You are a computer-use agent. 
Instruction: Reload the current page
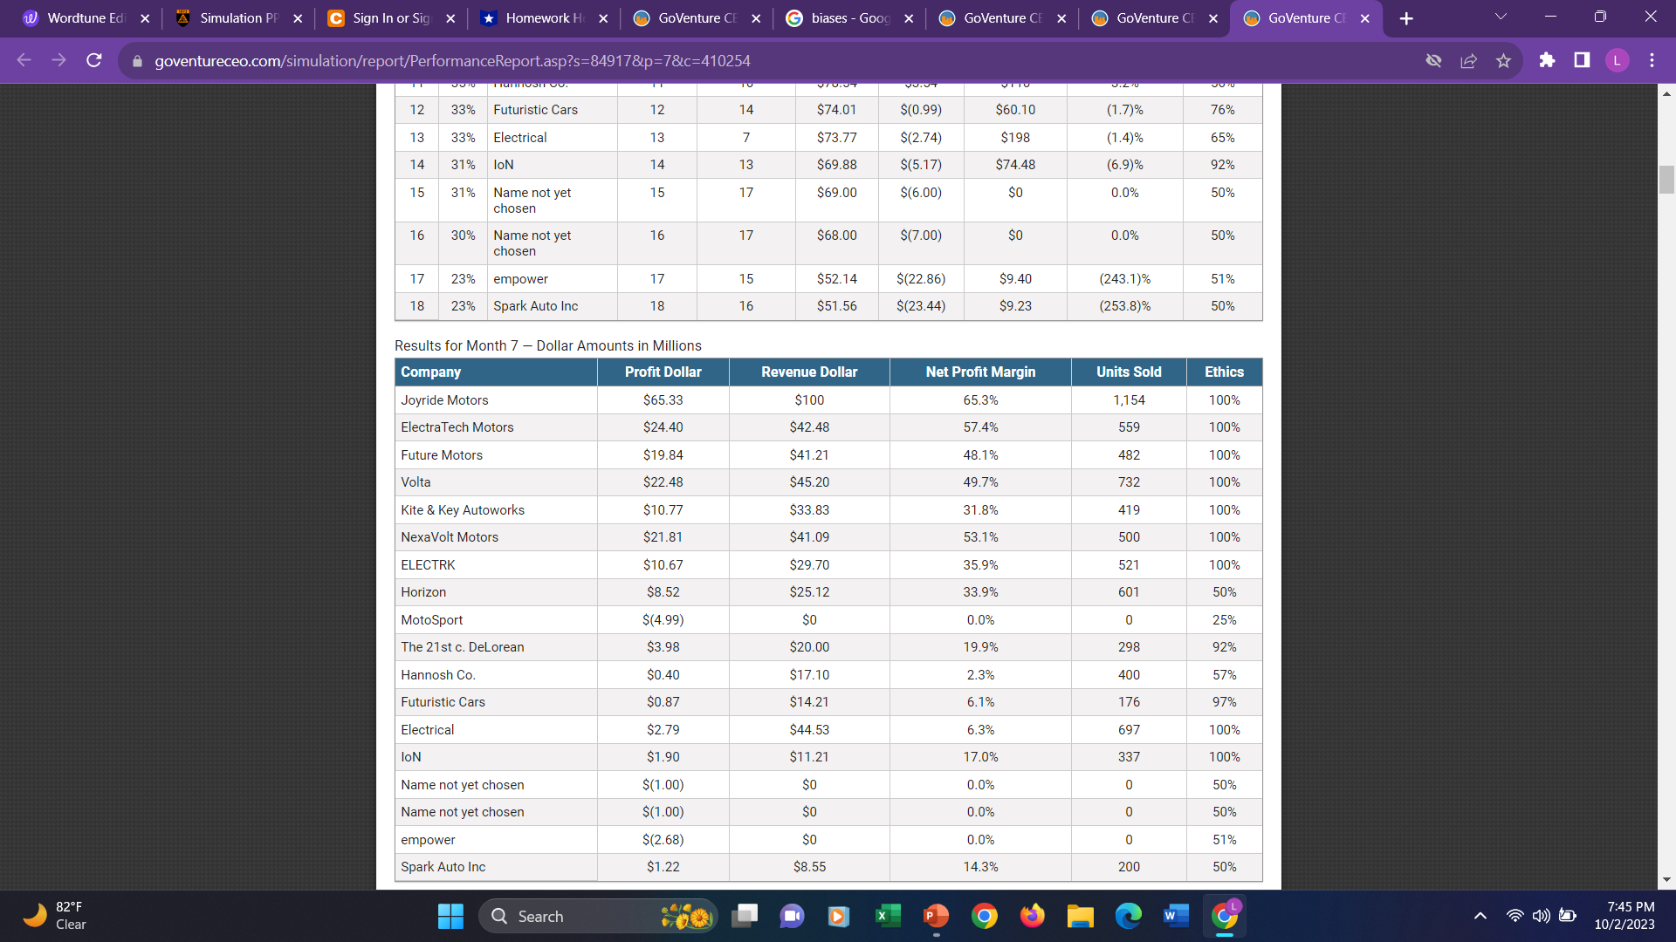[94, 60]
